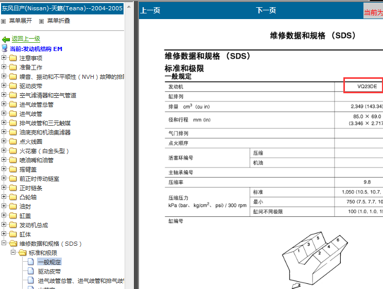
Task: Click the folder icon for 驱动皮带 under 空气滤清器 above
Action: (x=13, y=86)
